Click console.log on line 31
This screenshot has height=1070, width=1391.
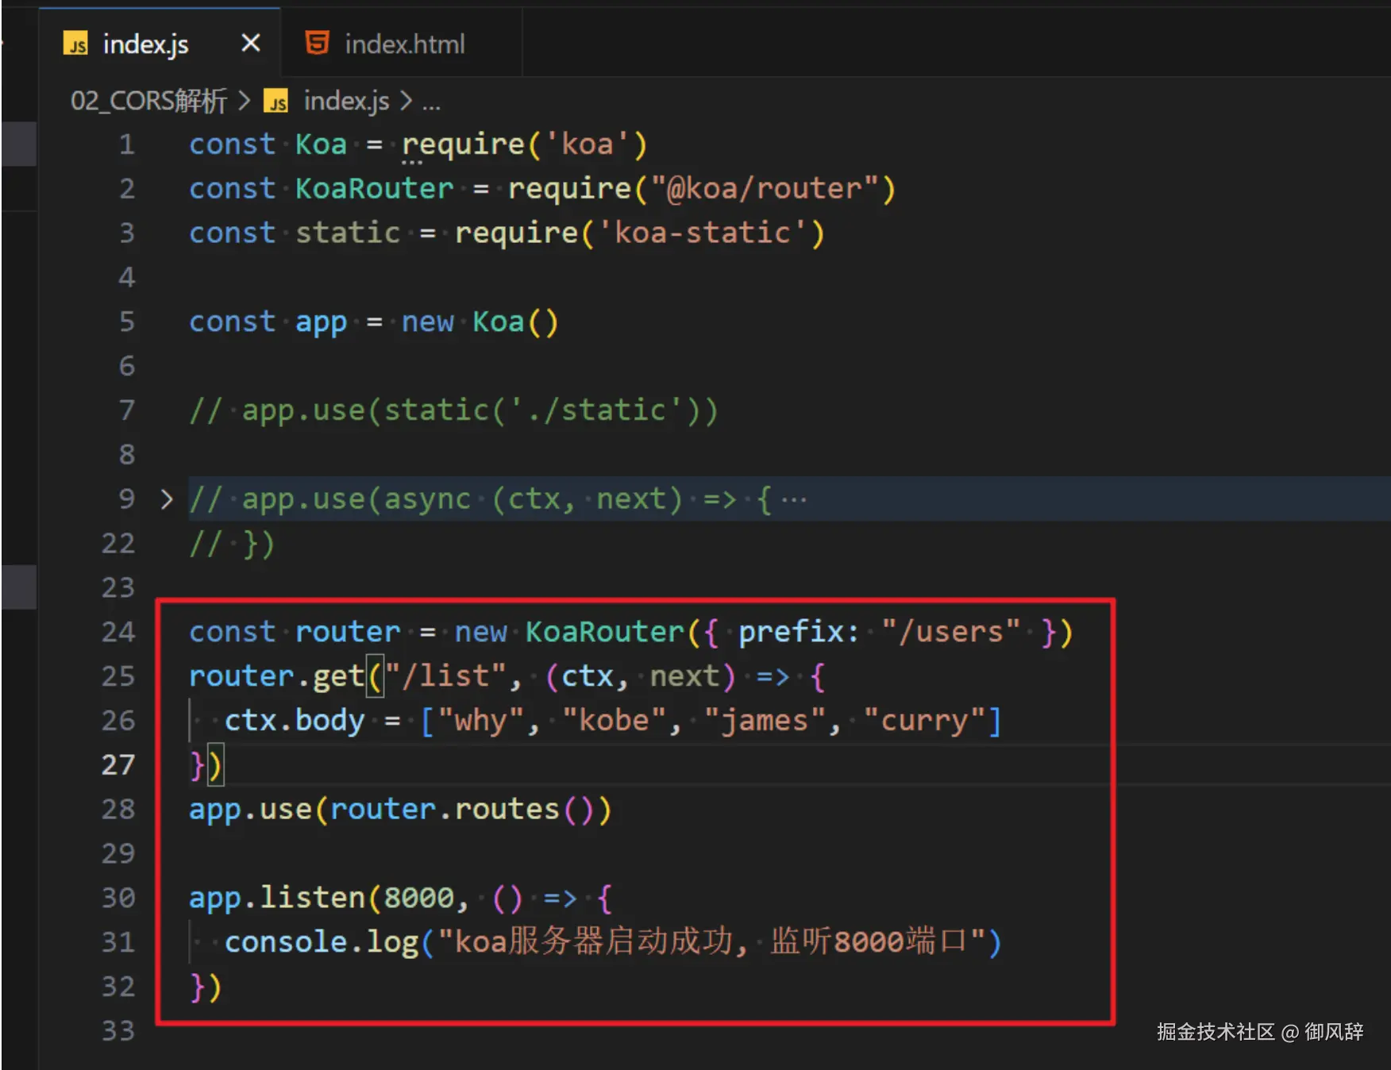click(x=322, y=942)
